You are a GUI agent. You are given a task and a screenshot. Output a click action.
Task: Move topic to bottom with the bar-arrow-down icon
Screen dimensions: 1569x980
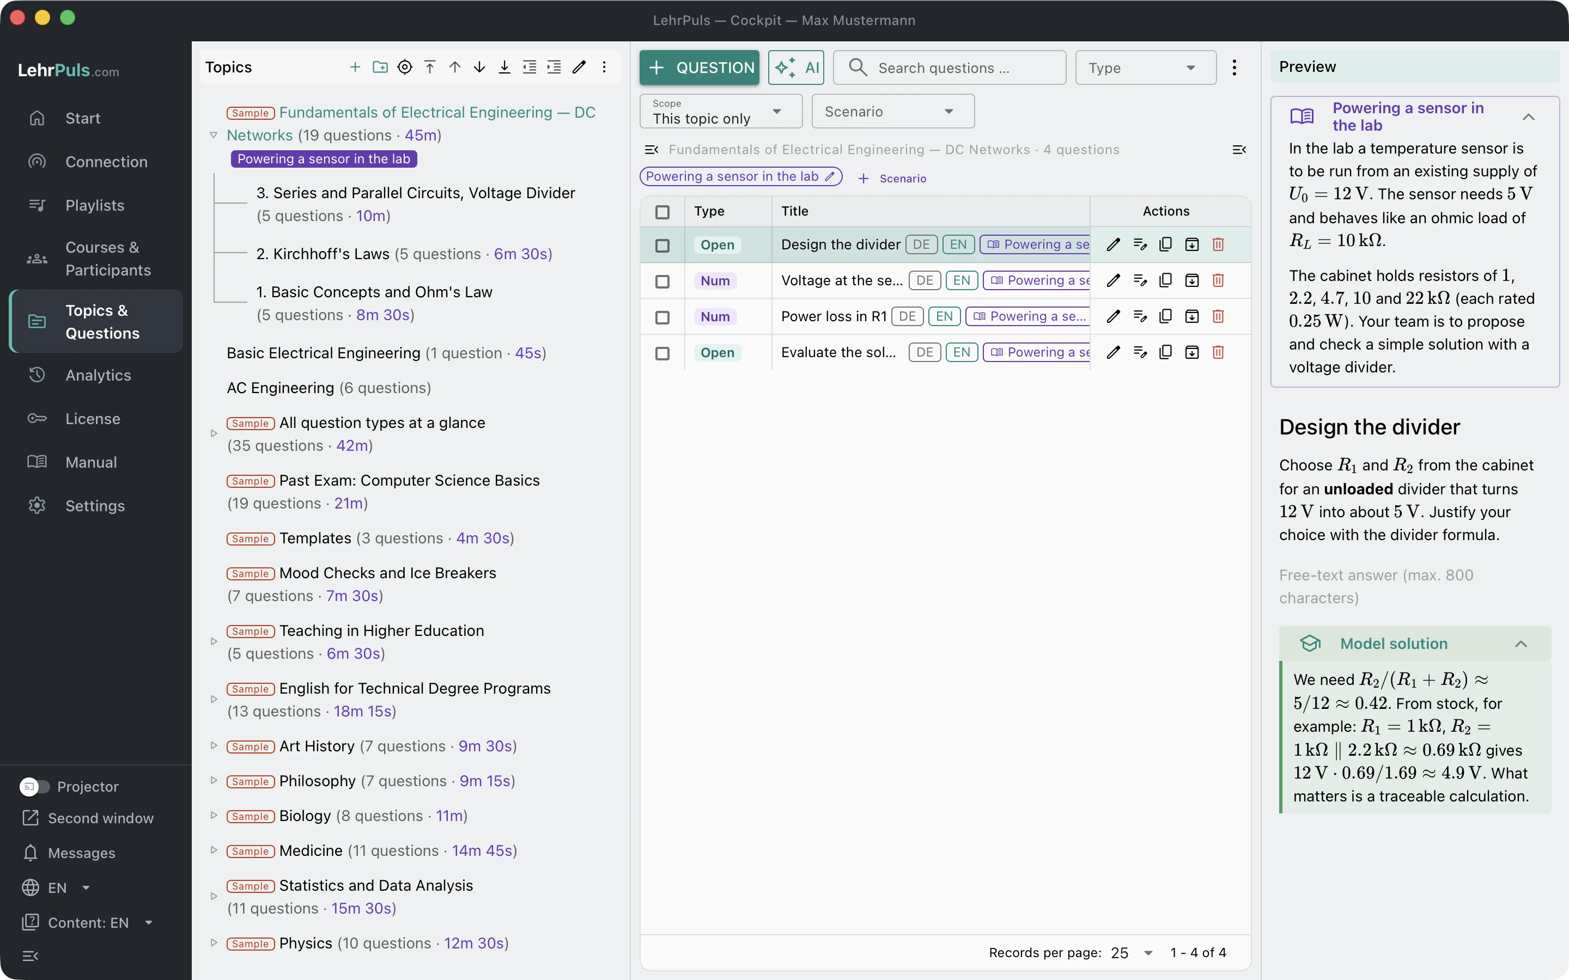504,67
